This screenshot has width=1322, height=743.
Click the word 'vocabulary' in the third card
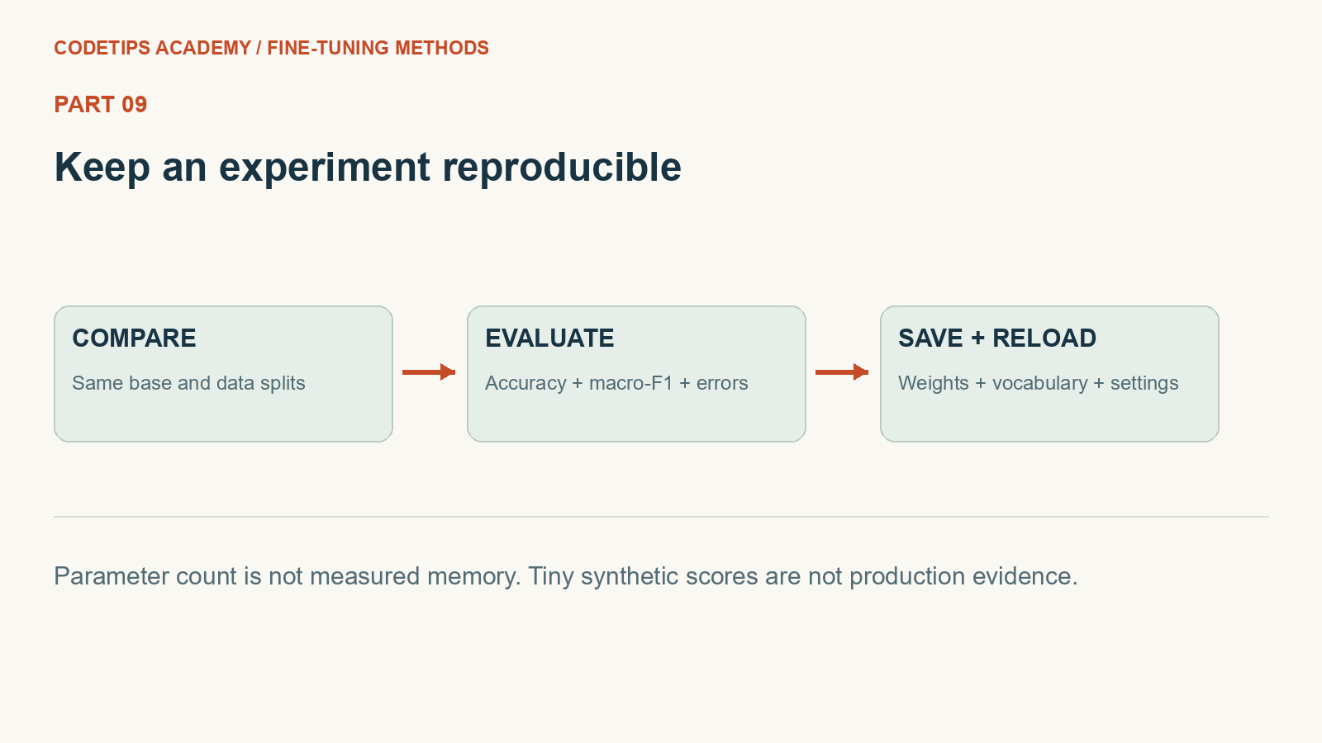pos(1039,383)
